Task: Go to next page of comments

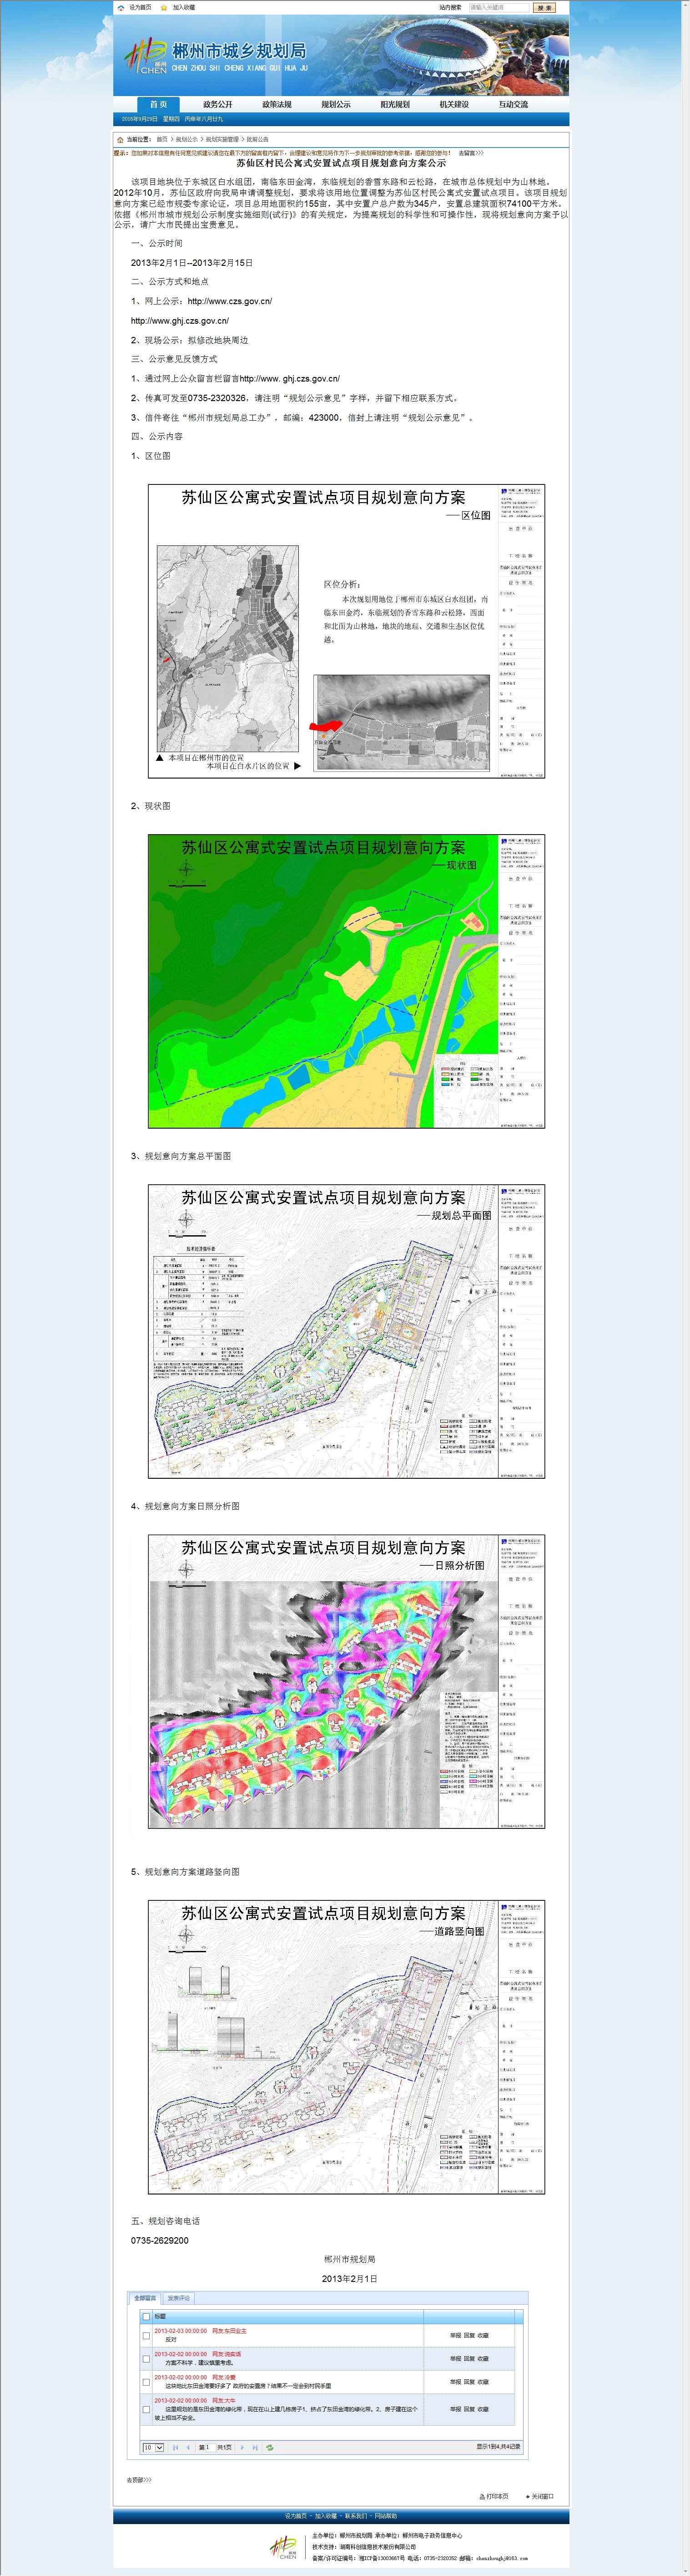Action: click(x=242, y=2447)
